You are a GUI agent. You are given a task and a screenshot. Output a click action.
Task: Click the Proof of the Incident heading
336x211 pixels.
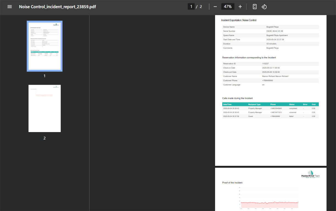coord(232,182)
